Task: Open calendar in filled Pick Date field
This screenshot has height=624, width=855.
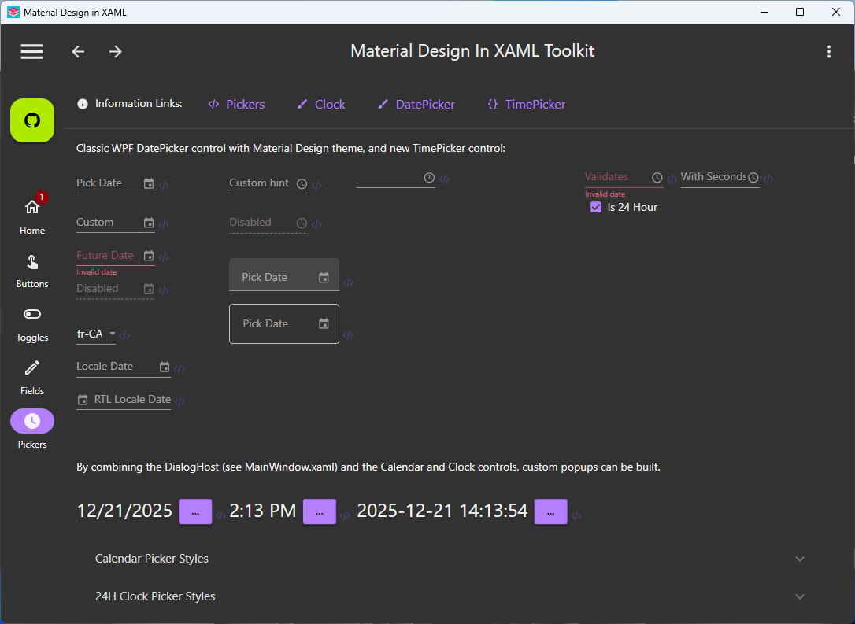Action: coord(324,278)
